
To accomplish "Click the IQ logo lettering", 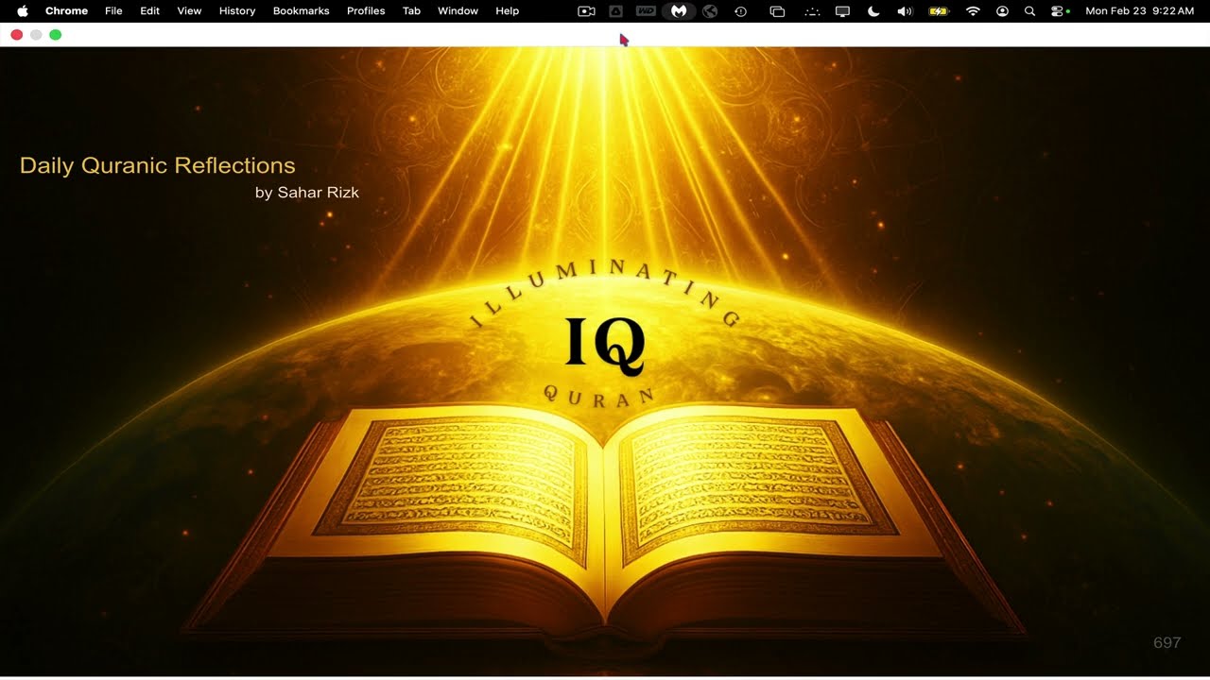I will [x=605, y=344].
